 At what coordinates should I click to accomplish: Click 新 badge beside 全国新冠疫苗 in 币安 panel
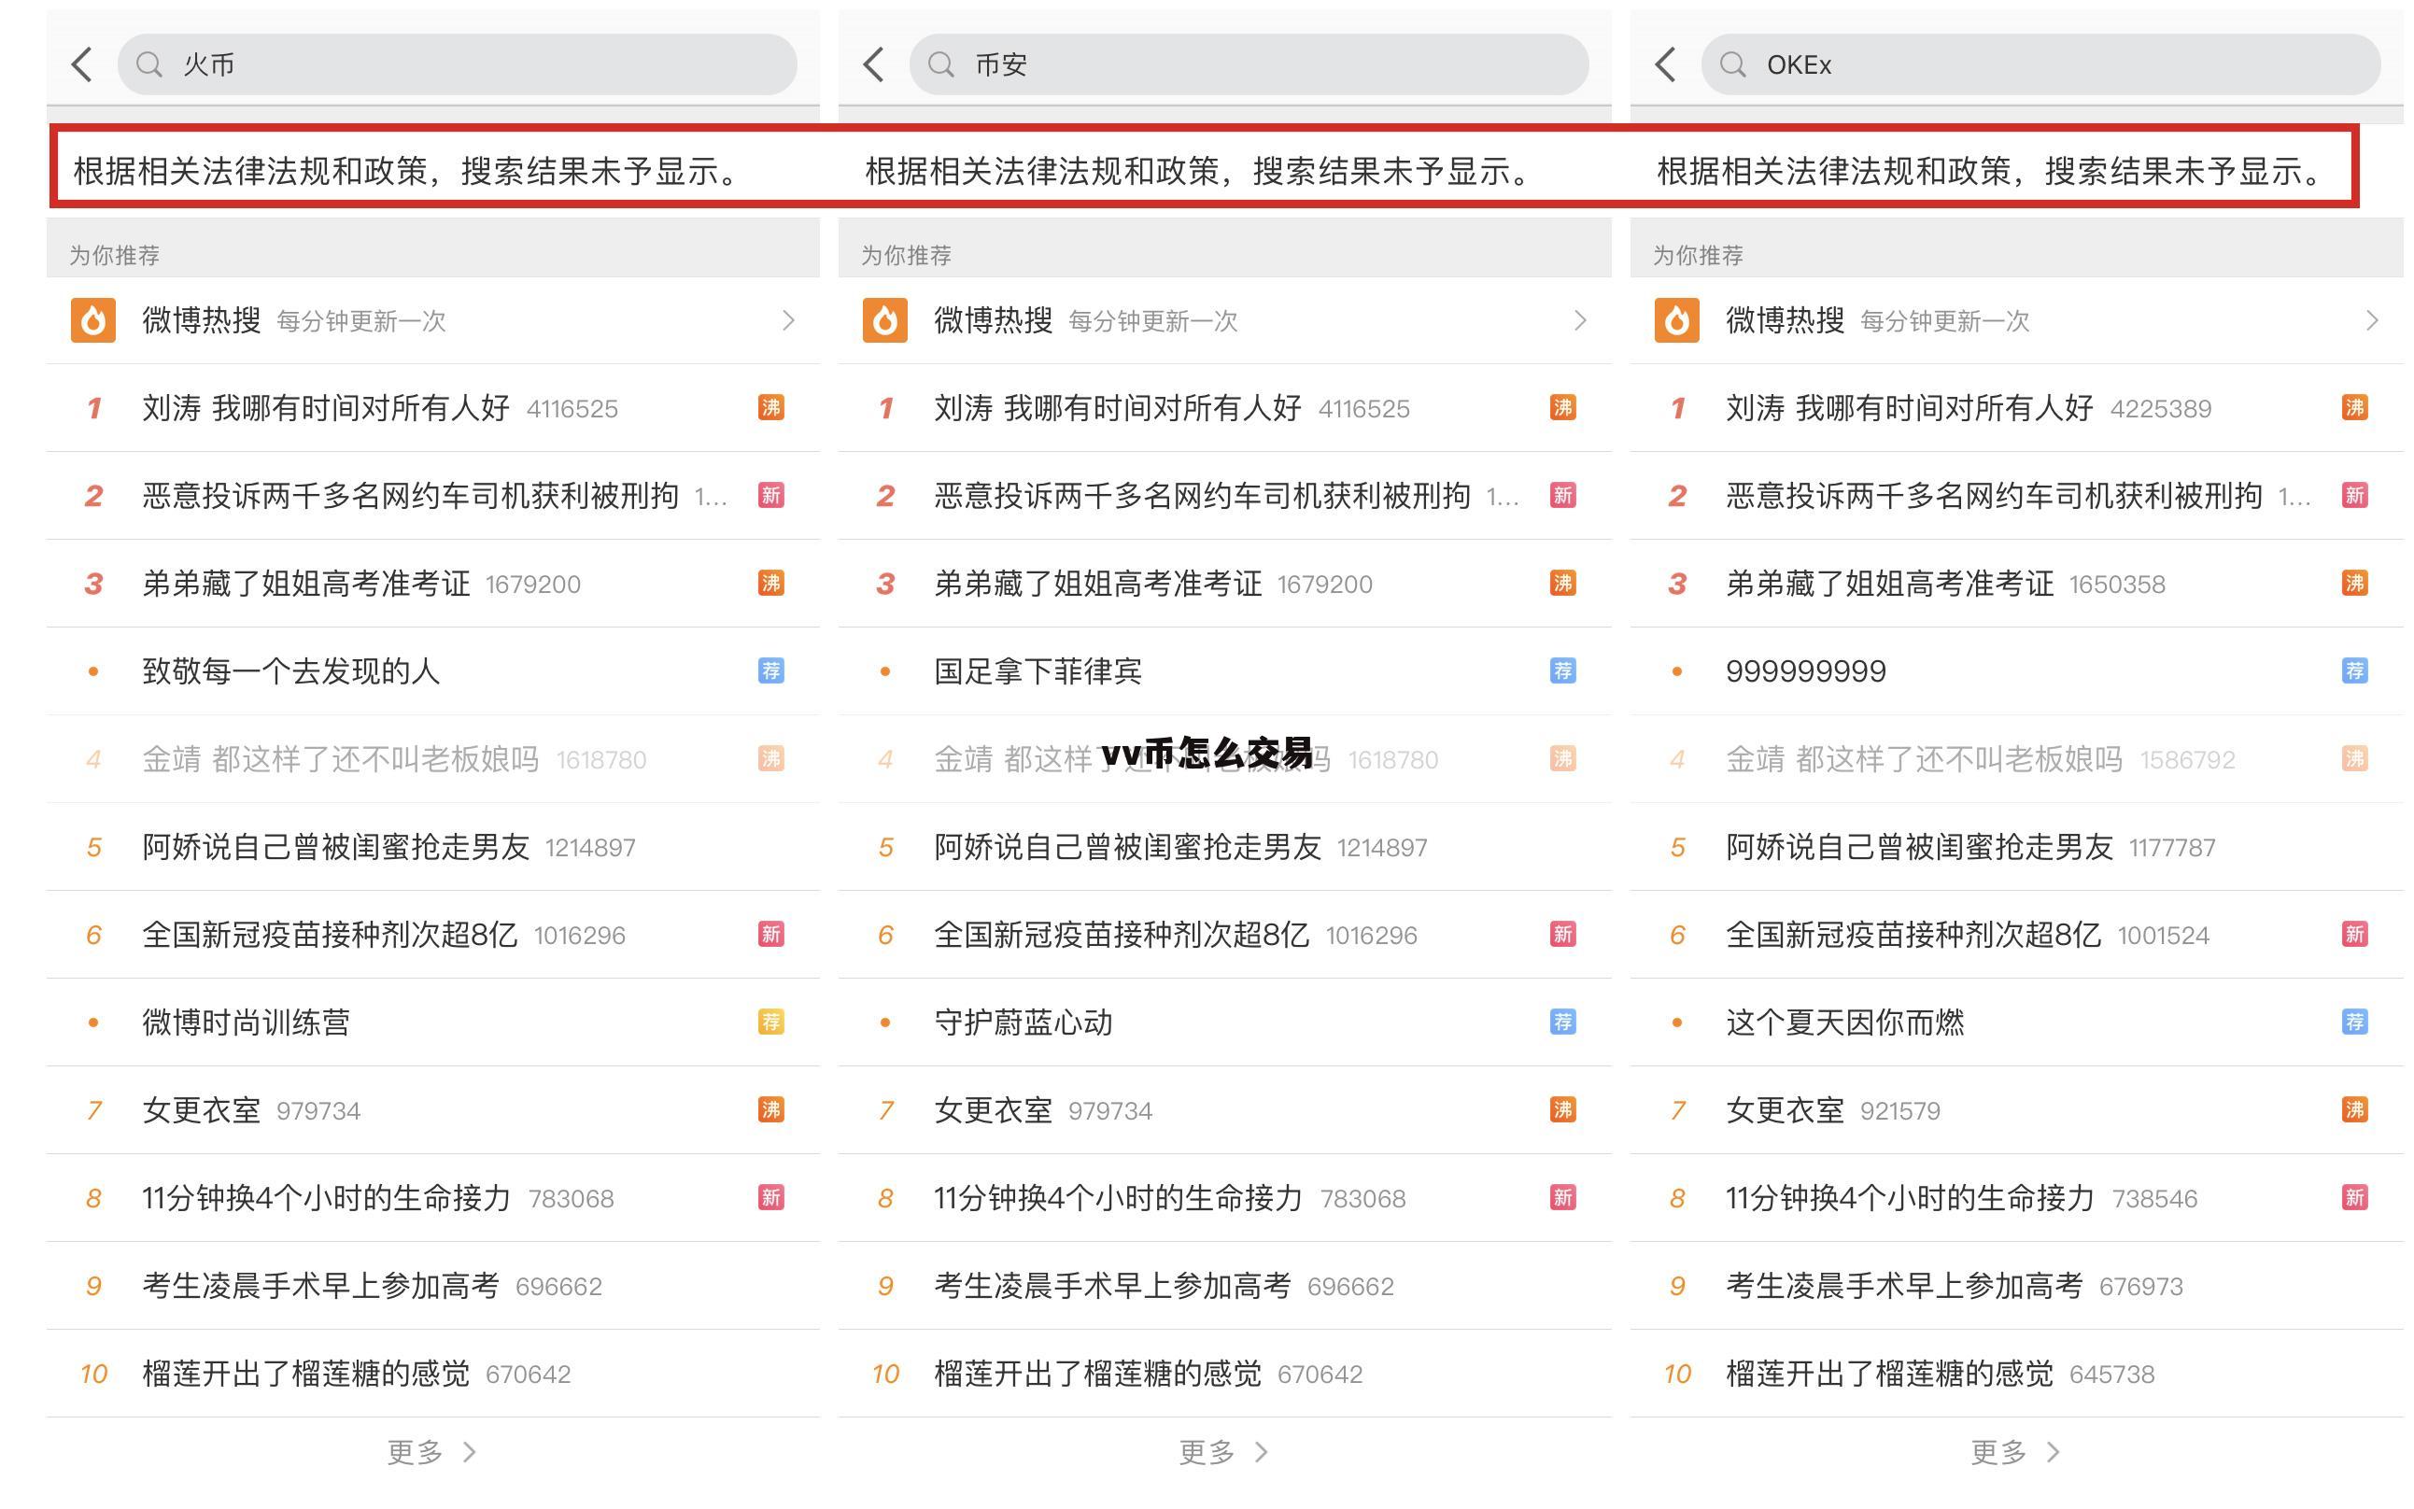pos(1562,934)
